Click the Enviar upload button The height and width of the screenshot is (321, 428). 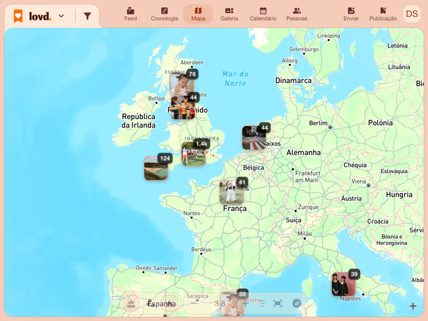pyautogui.click(x=351, y=14)
